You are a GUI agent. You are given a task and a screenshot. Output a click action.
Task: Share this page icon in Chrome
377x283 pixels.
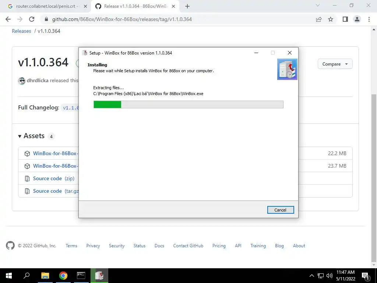pos(319,19)
